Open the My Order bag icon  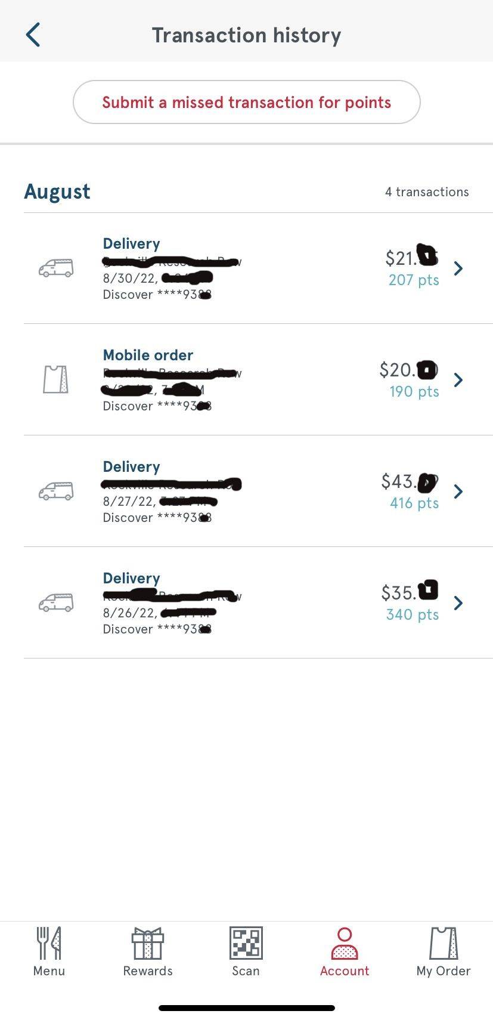coord(444,942)
